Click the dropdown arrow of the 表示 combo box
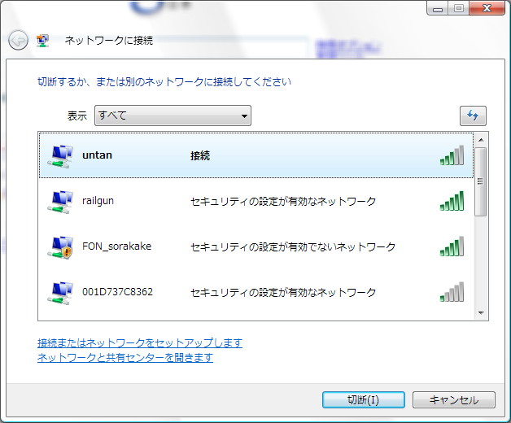 click(x=244, y=116)
